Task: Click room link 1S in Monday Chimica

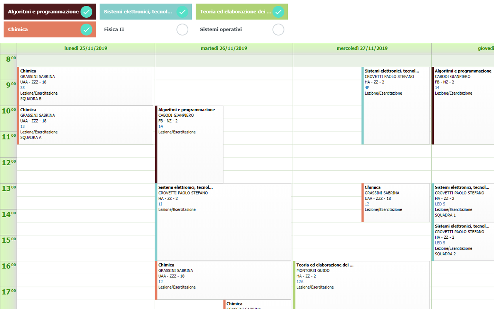Action: click(22, 126)
